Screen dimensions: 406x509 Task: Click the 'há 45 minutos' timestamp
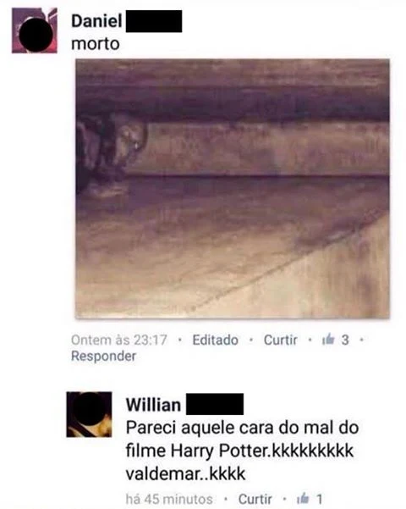(169, 499)
